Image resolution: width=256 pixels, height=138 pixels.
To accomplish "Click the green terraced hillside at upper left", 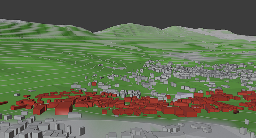I will click(x=37, y=40).
